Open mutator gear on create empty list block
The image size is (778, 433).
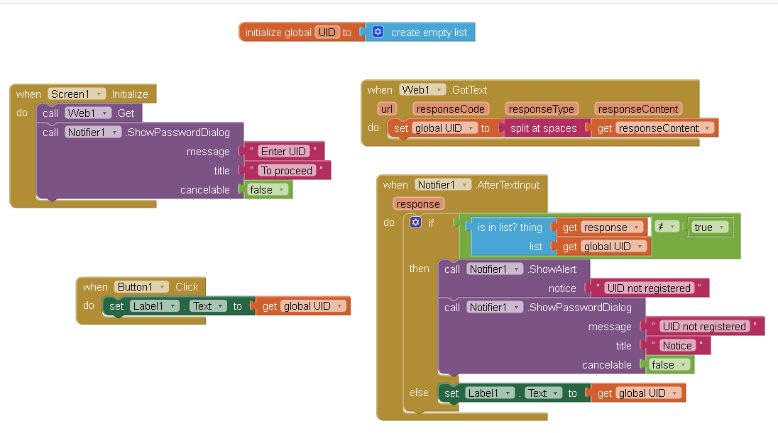[378, 32]
